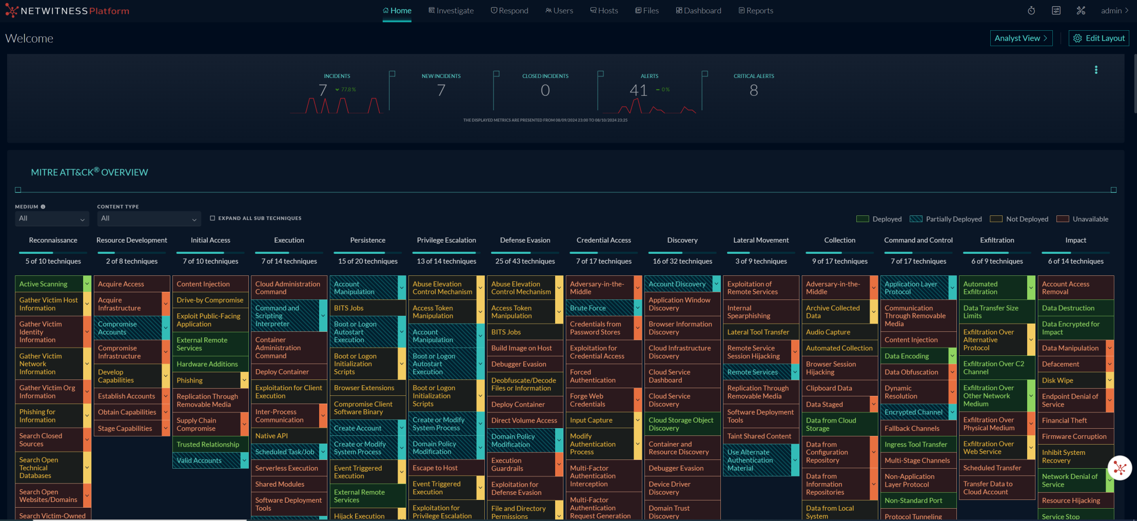The width and height of the screenshot is (1137, 521).
Task: Click the Hosts nav icon
Action: pyautogui.click(x=593, y=10)
